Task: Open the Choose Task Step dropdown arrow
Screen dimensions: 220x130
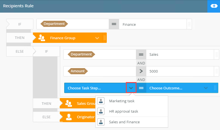Action: [131, 88]
